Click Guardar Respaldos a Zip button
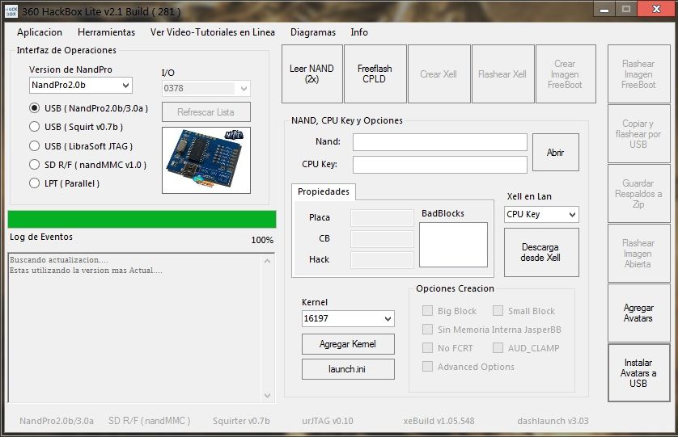This screenshot has height=437, width=678. (x=638, y=193)
